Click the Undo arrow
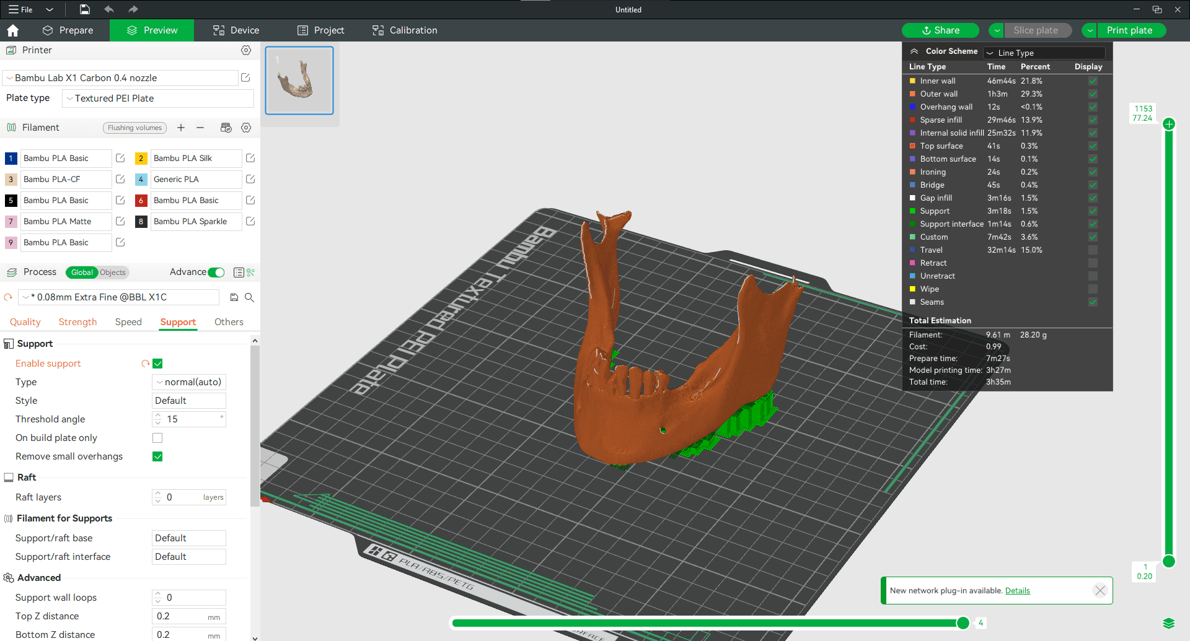 [x=109, y=9]
